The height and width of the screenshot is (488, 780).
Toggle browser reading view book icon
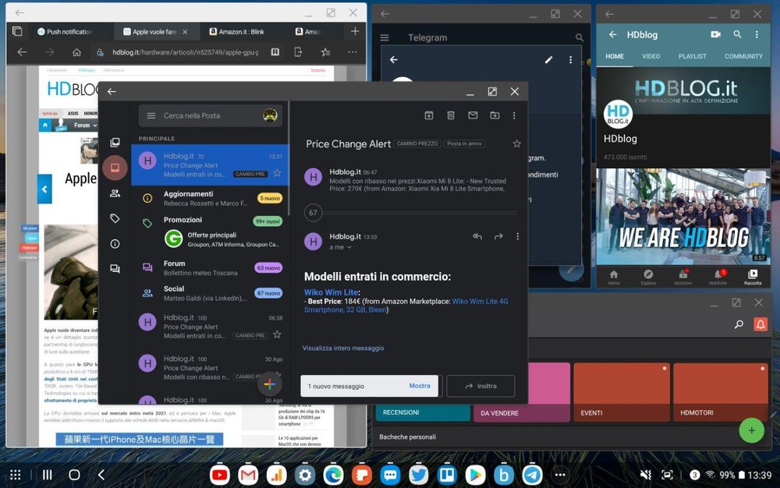(x=275, y=52)
